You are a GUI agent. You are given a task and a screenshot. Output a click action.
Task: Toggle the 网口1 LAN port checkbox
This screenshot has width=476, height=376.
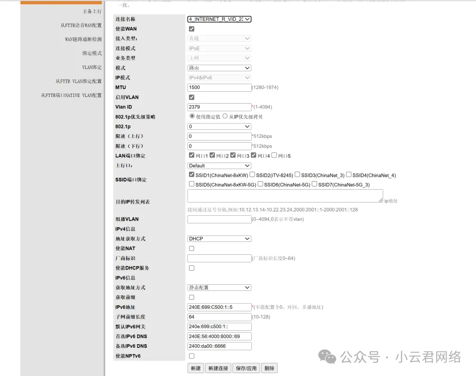(191, 155)
